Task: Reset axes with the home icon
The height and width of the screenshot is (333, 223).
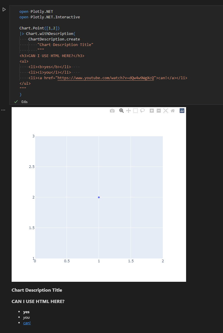Action: pos(173,111)
